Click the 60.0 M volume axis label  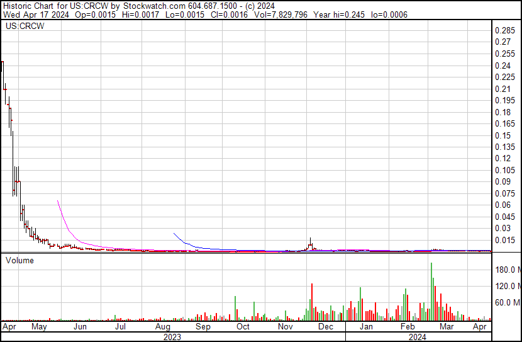pyautogui.click(x=506, y=302)
